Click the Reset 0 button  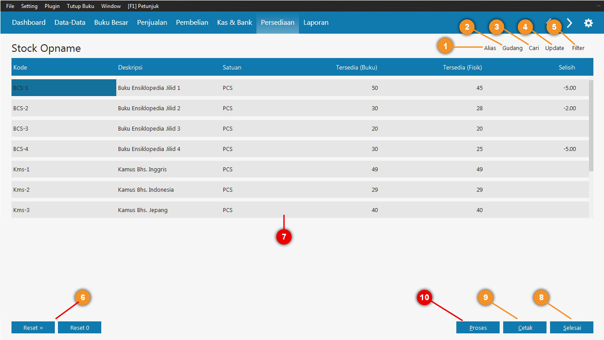click(x=79, y=327)
